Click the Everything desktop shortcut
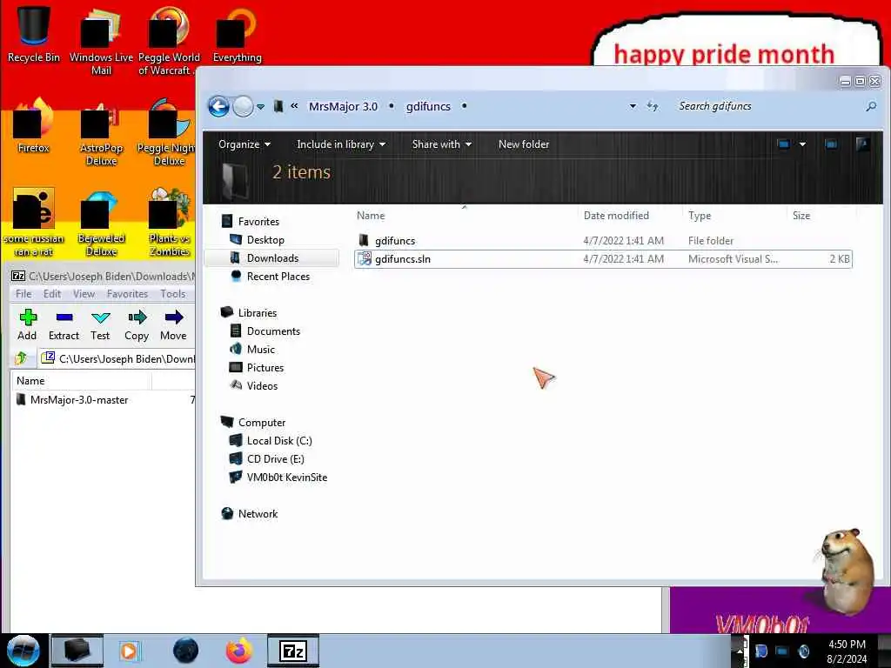Viewport: 891px width, 668px height. (x=237, y=34)
